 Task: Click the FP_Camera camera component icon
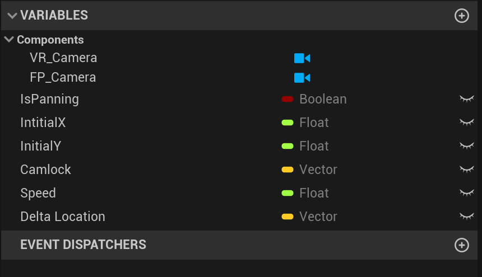tap(302, 77)
